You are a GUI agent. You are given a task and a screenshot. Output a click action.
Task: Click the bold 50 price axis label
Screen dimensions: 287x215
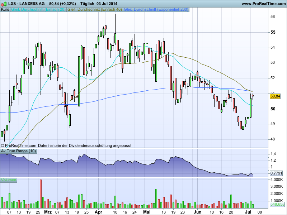pos(273,109)
